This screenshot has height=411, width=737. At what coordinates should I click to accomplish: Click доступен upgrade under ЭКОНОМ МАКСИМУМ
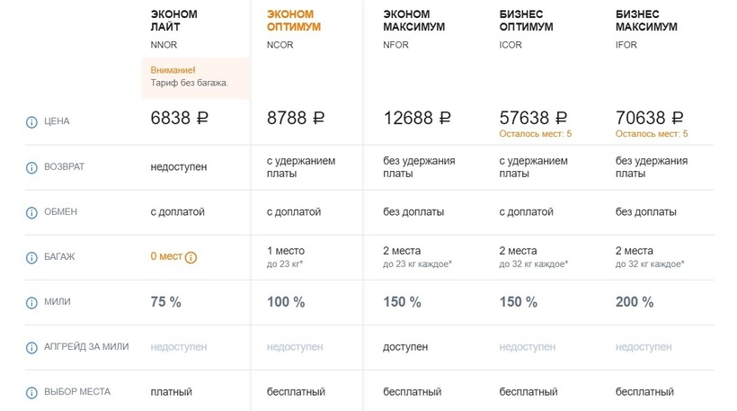click(405, 347)
